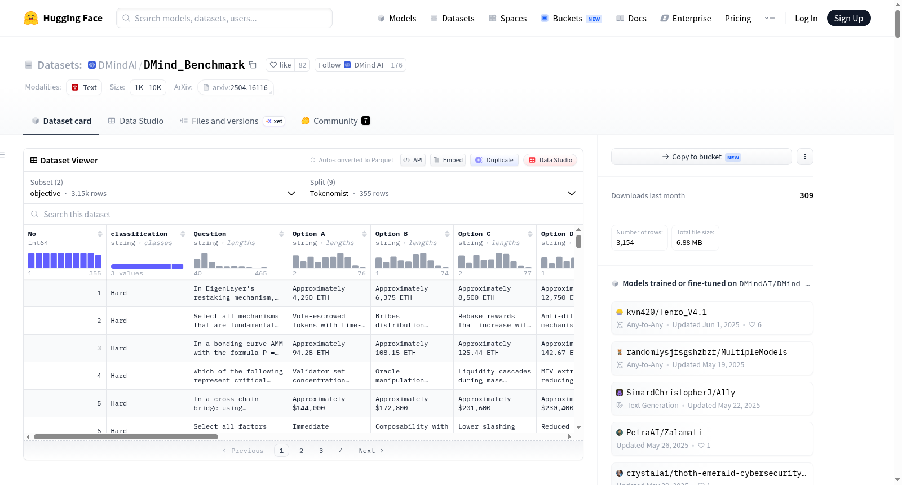
Task: Click the Next page button
Action: tap(371, 451)
